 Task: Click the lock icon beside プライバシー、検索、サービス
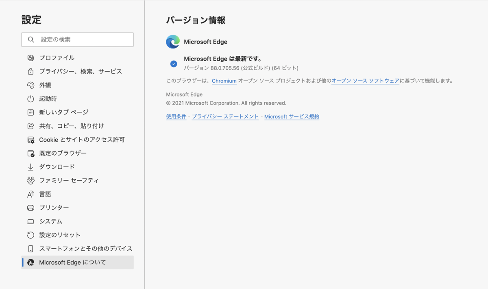point(30,71)
